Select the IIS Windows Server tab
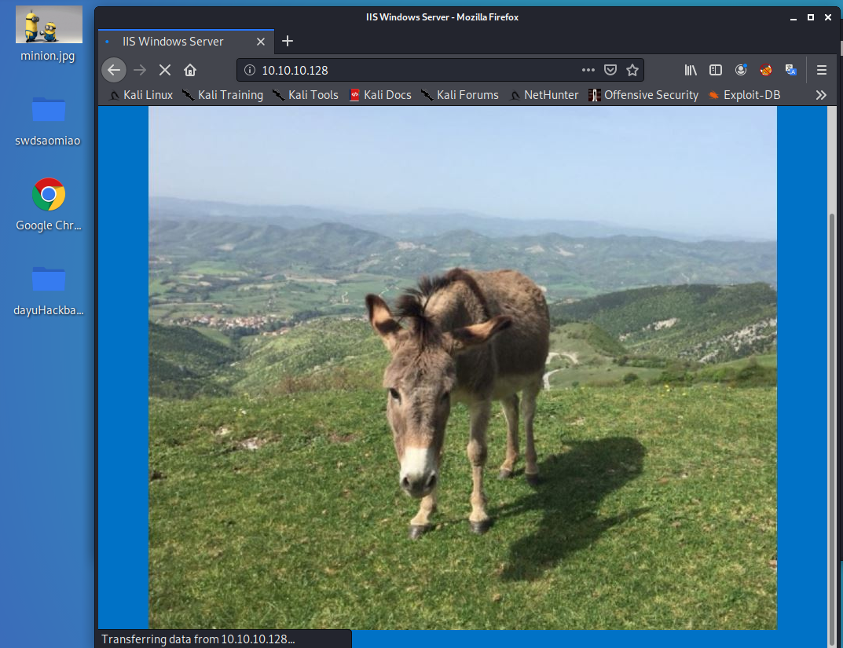The image size is (843, 648). click(186, 42)
